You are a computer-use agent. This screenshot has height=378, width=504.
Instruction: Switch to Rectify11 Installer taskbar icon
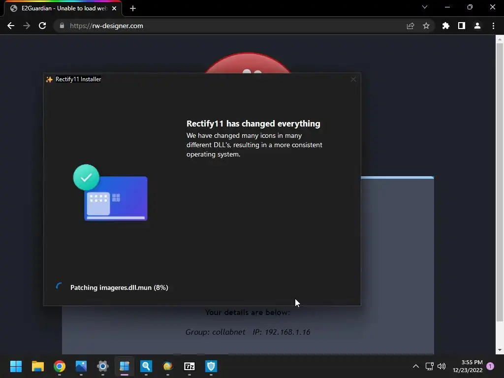pyautogui.click(x=125, y=366)
